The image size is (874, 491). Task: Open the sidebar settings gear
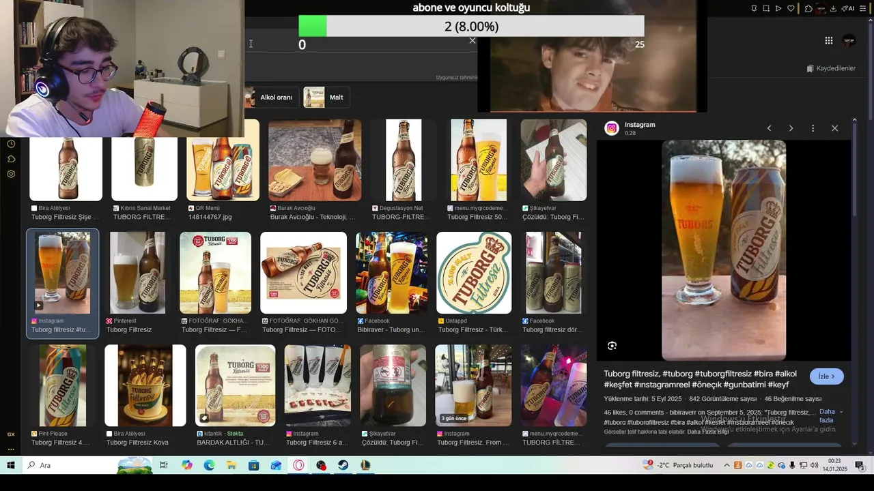coord(11,174)
